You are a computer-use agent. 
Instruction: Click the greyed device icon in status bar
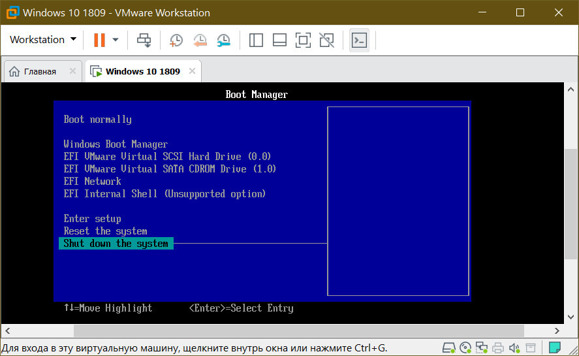[x=531, y=348]
